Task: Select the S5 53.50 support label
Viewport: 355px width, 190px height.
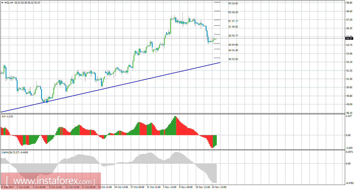Action: 233,59
